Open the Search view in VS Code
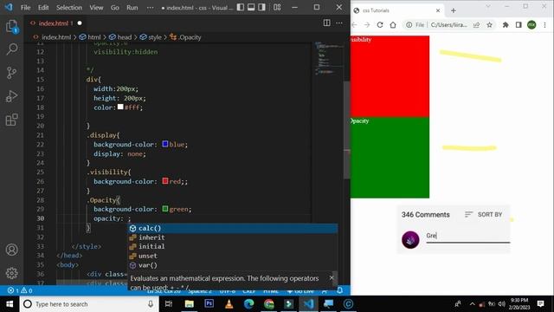 (11, 49)
